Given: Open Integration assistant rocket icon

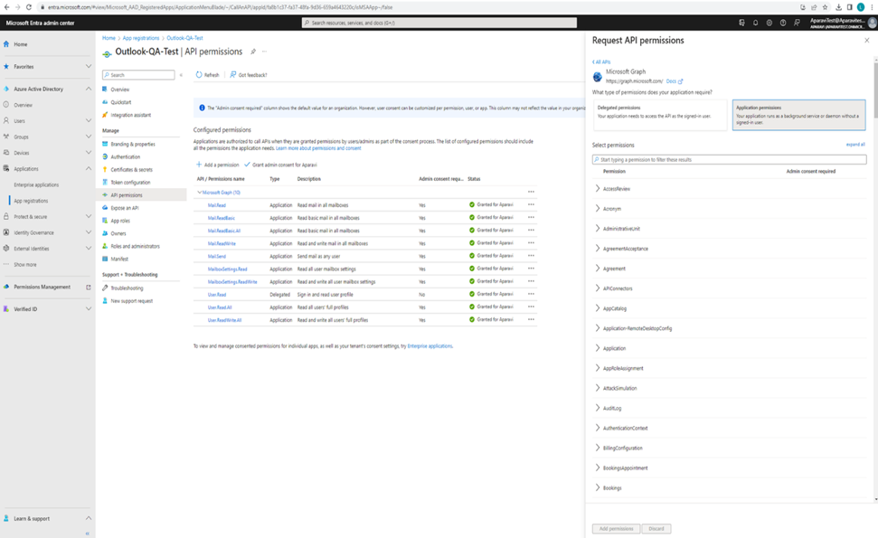Looking at the screenshot, I should pos(105,115).
